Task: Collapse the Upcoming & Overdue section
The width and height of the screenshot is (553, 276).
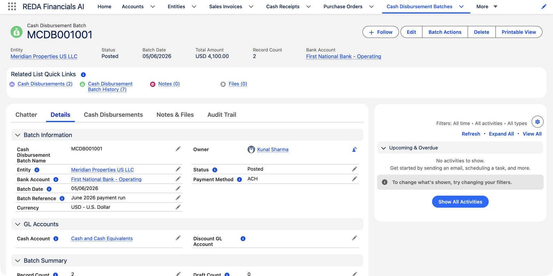Action: (383, 148)
